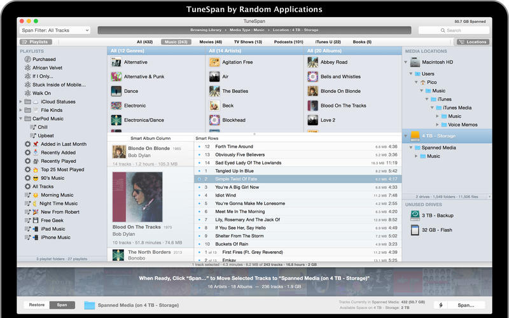Click the Purchased playlist icon
Screen dimensions: 509x318
(x=27, y=59)
